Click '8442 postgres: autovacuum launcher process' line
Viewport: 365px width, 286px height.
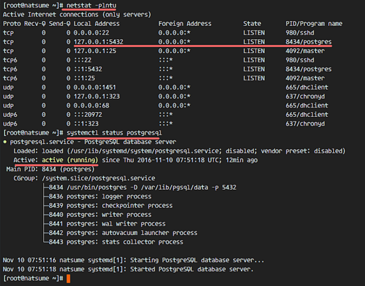[x=123, y=233]
